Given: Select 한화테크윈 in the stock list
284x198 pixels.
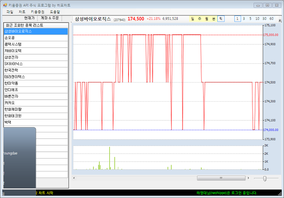Looking at the screenshot, I should (36, 116).
